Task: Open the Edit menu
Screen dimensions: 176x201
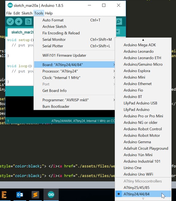Action: [x=16, y=13]
